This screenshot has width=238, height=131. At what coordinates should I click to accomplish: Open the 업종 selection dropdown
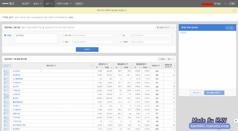pyautogui.click(x=94, y=42)
